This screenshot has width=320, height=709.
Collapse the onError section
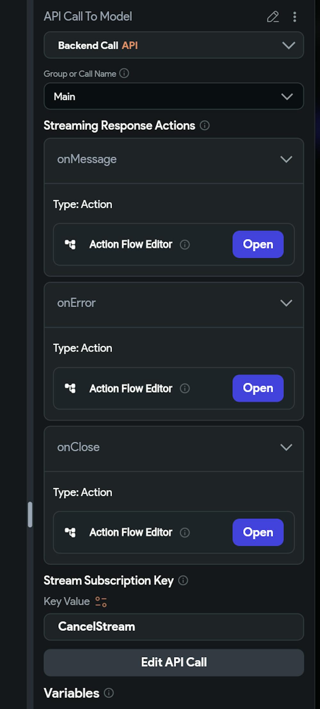pos(286,303)
